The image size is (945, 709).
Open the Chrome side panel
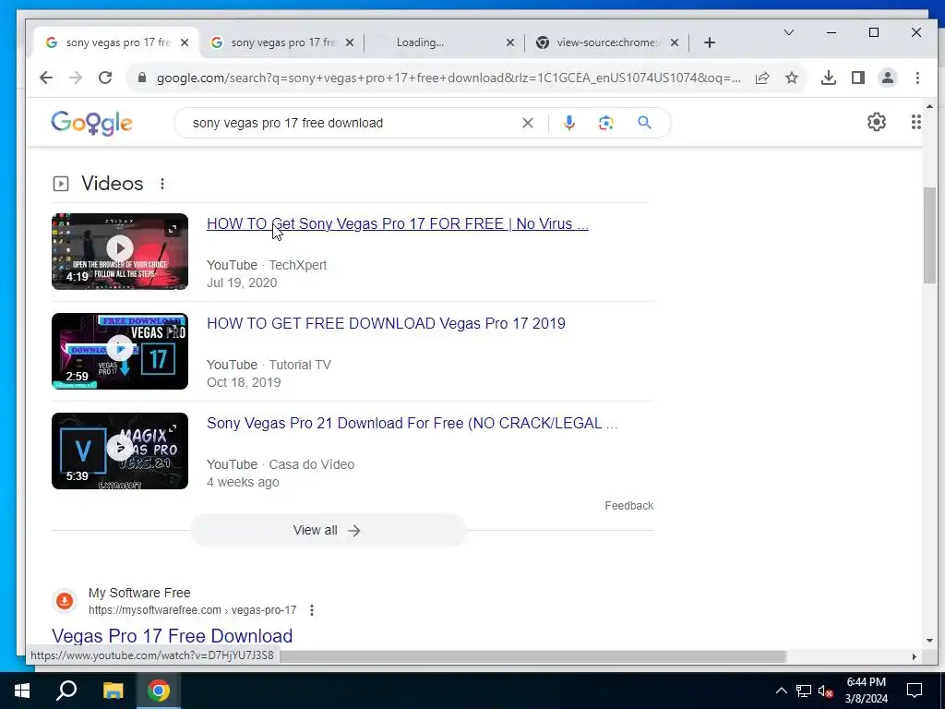(x=858, y=78)
